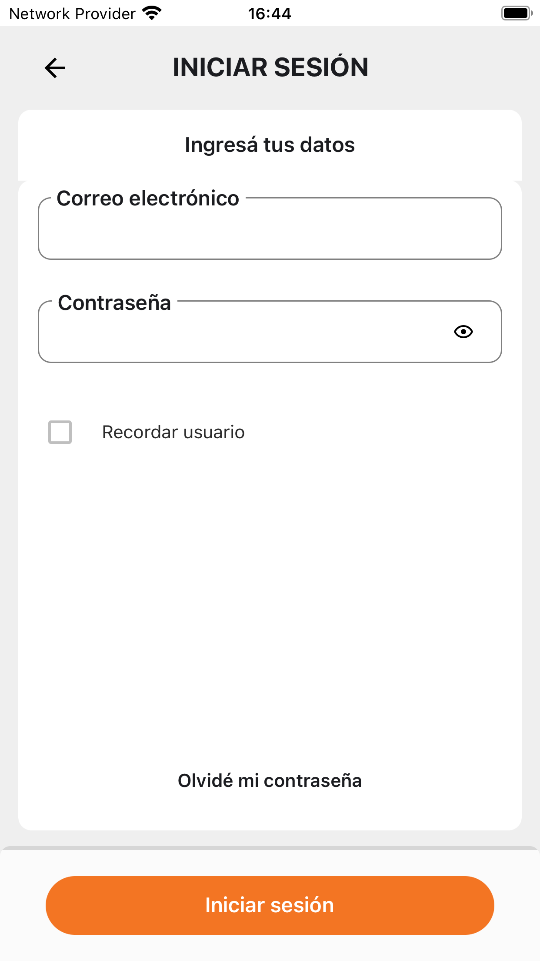This screenshot has width=540, height=961.
Task: Go back using the arrow icon
Action: click(x=55, y=68)
